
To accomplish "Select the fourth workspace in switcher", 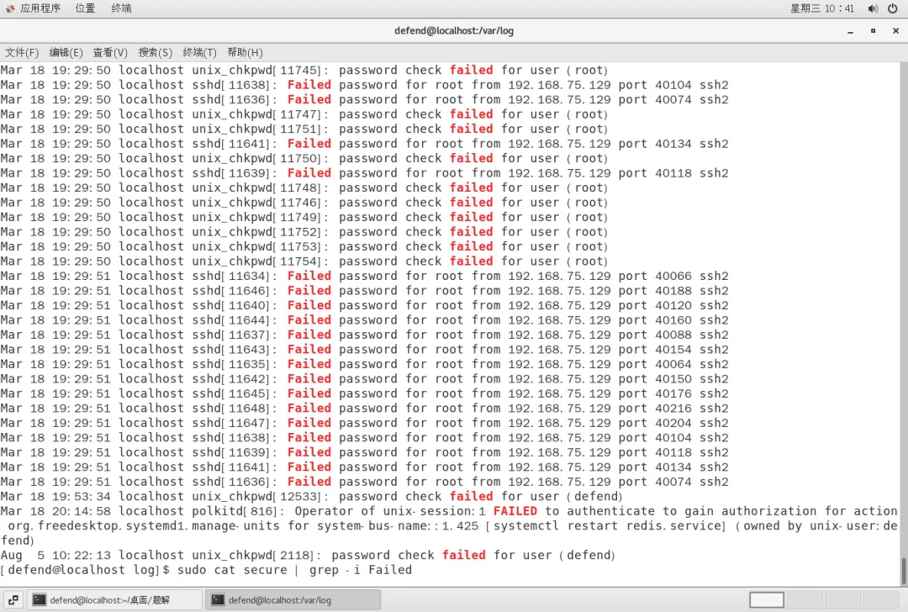I will click(881, 600).
